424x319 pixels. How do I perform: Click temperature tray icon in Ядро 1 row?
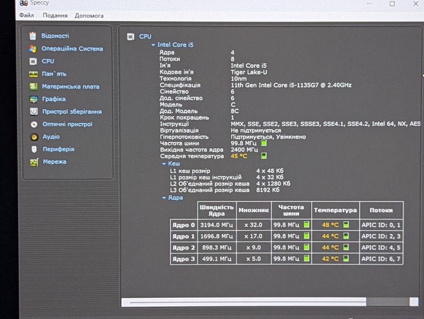(x=346, y=236)
